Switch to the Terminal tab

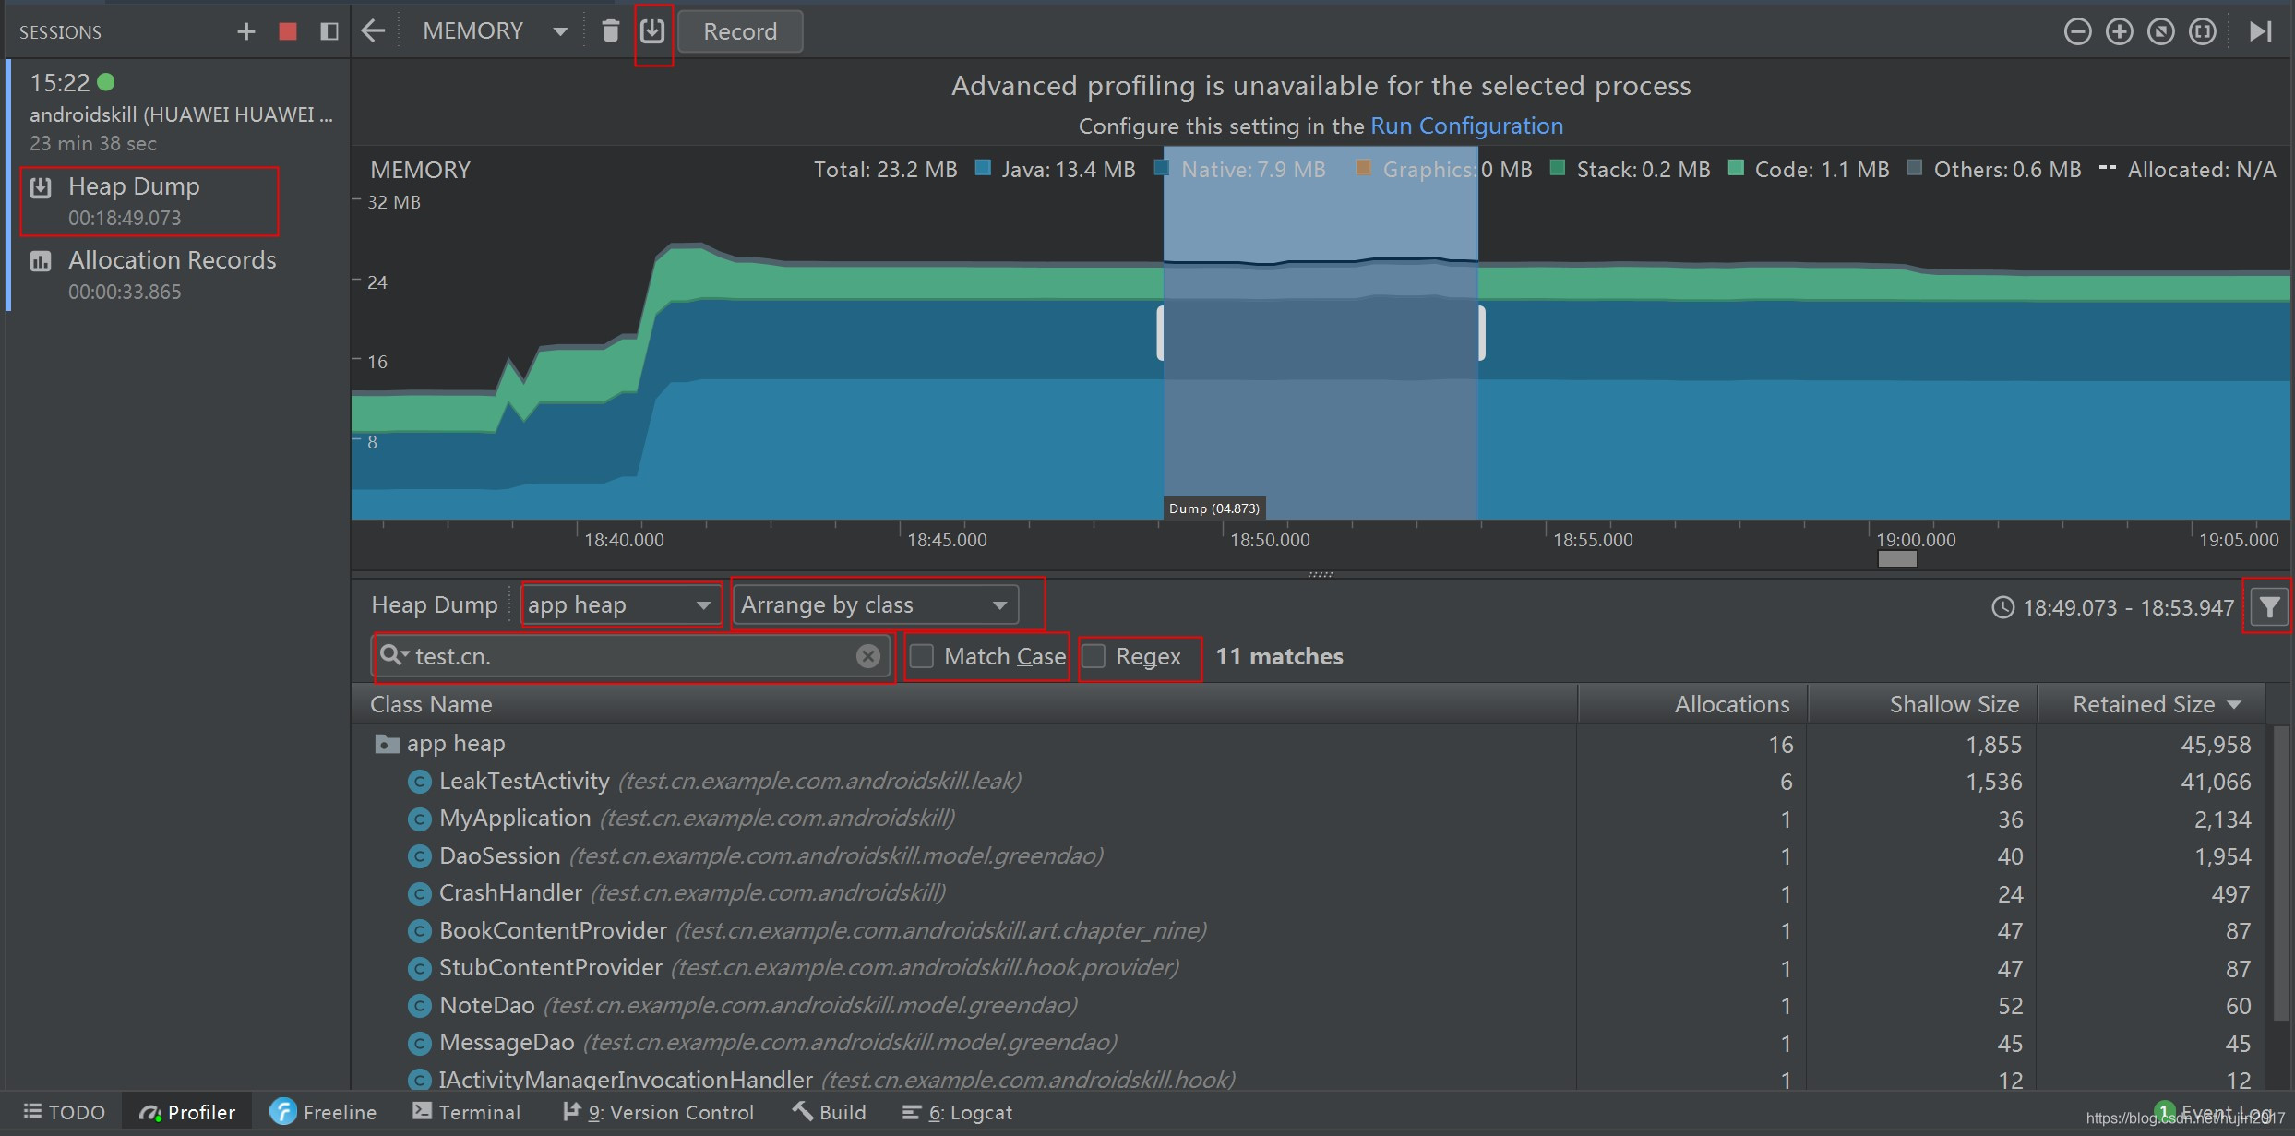467,1112
